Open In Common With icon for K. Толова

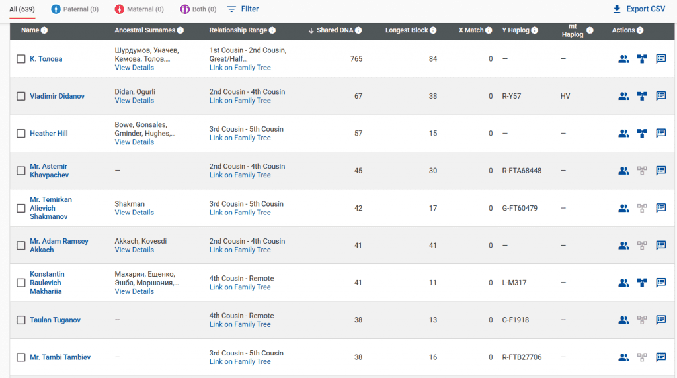(623, 59)
